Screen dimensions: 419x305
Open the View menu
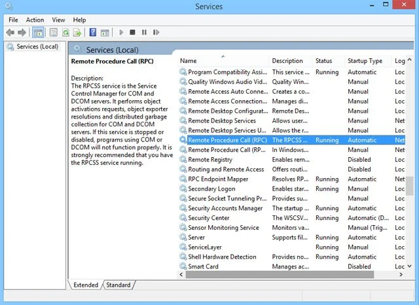pyautogui.click(x=58, y=20)
